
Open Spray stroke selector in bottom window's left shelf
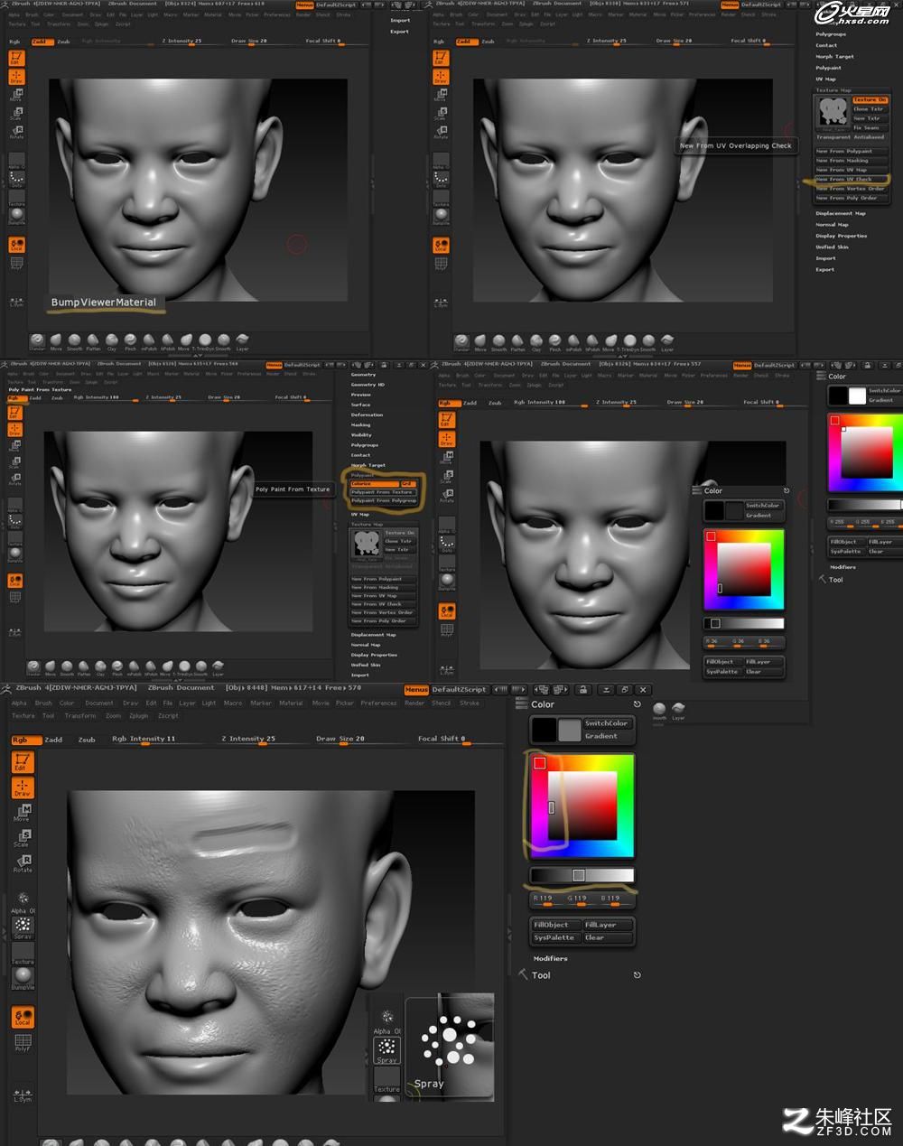point(23,927)
